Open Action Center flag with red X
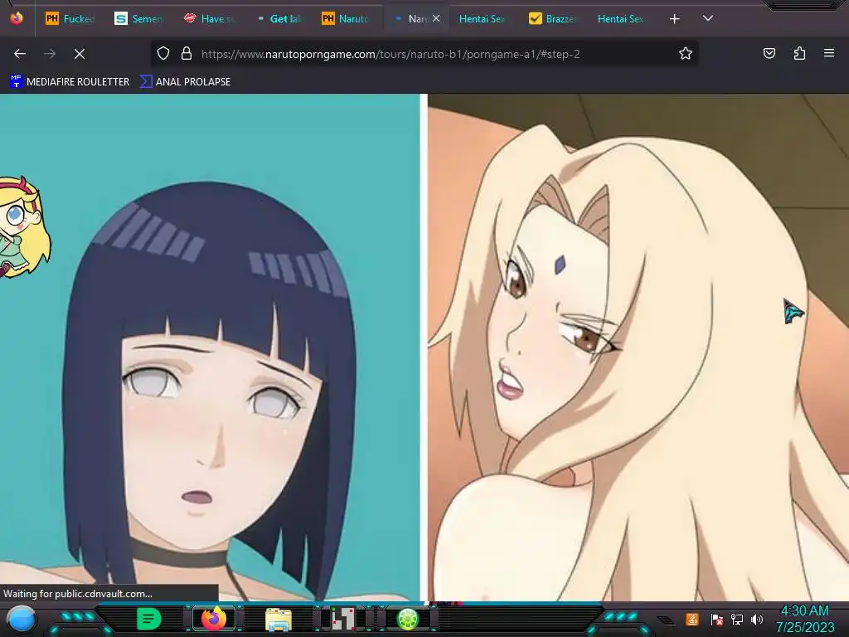 (716, 619)
